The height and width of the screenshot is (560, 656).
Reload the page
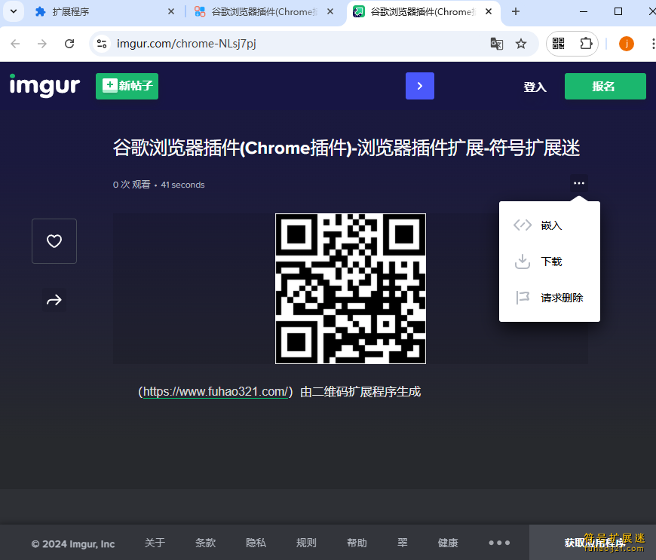click(69, 44)
